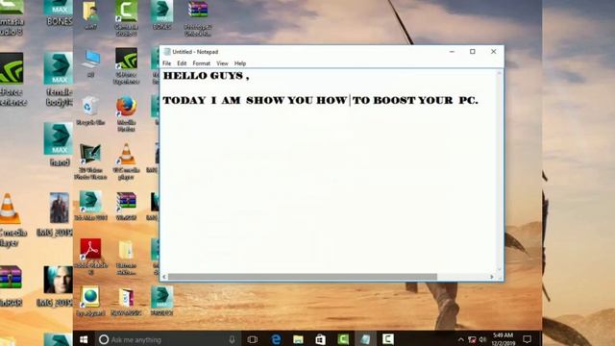Open the View menu in Notepad

coord(222,63)
